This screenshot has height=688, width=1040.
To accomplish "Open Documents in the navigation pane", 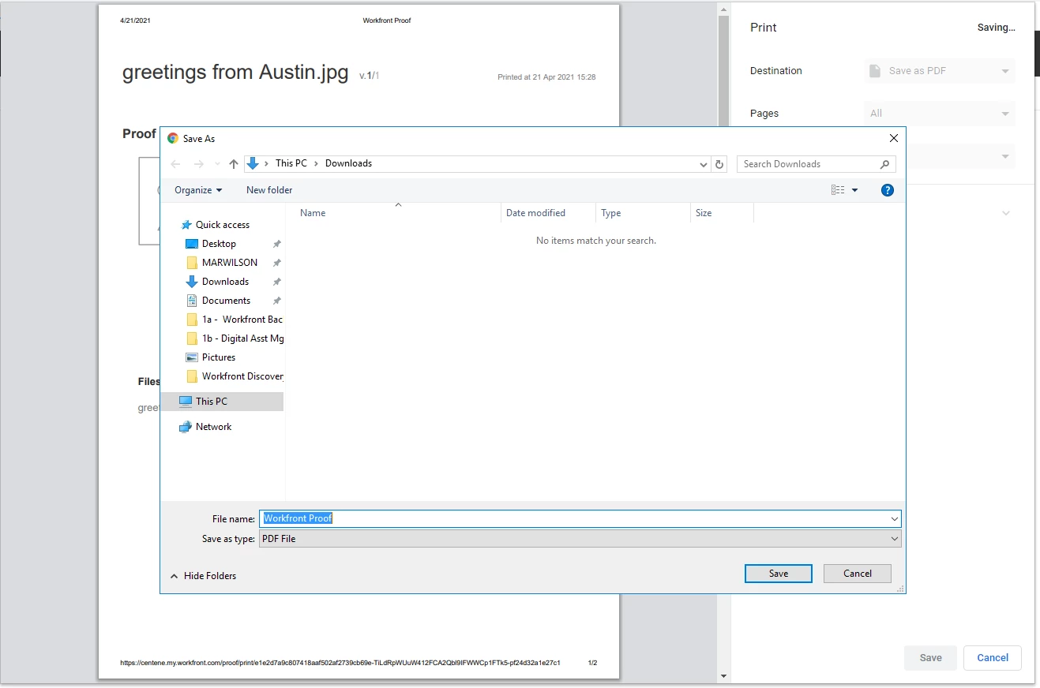I will [x=226, y=301].
